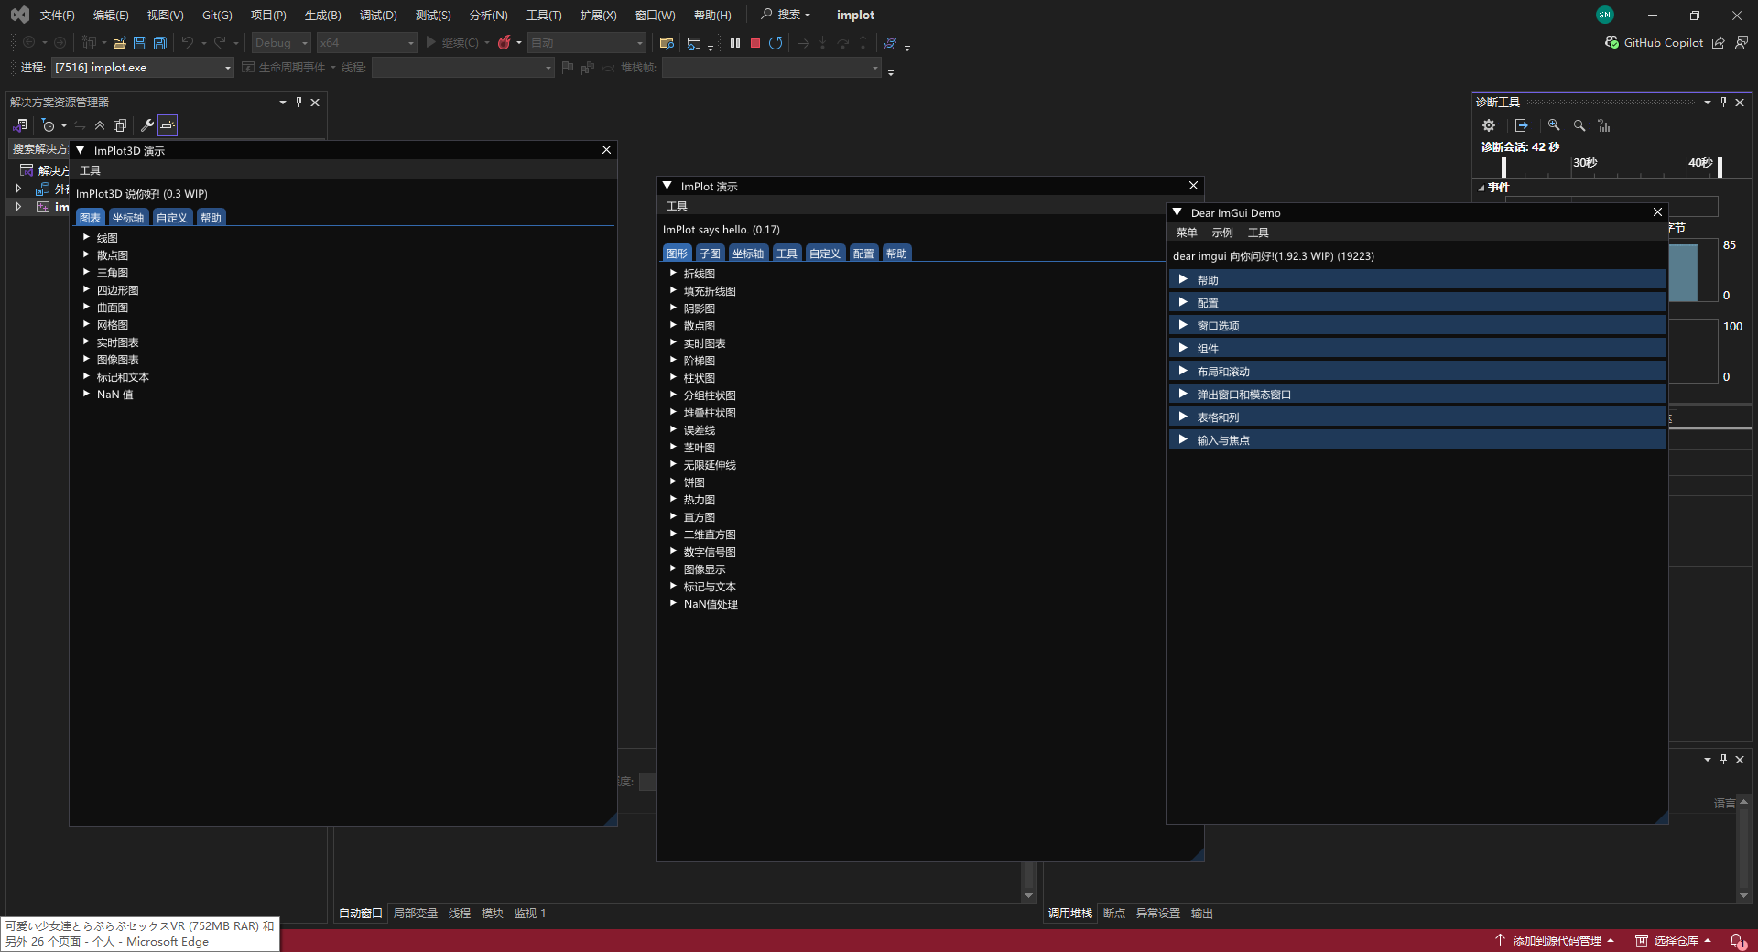Click the XAML live preview window icon
1758x952 pixels.
(x=694, y=43)
